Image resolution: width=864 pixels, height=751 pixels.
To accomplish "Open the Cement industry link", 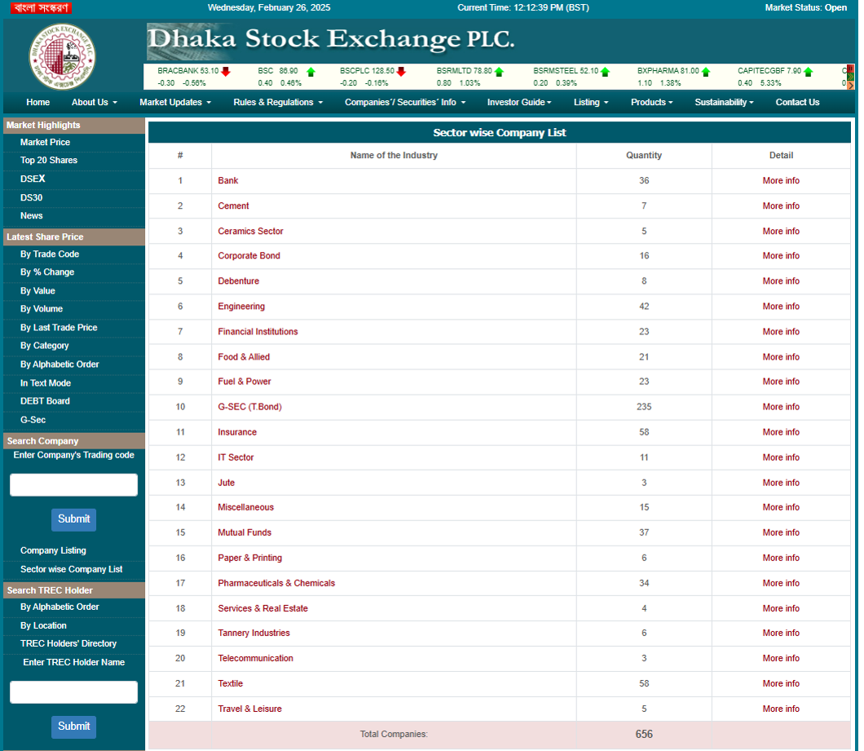I will (x=234, y=206).
